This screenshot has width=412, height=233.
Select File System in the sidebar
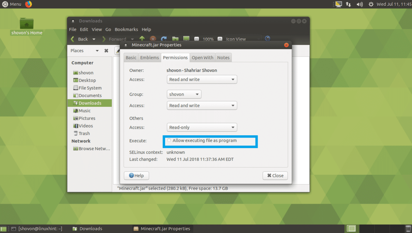[x=90, y=88]
